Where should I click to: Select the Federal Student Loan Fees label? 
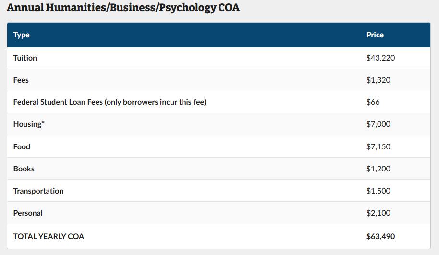110,102
